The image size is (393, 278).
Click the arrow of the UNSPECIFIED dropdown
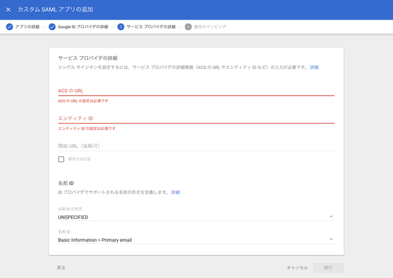click(331, 217)
